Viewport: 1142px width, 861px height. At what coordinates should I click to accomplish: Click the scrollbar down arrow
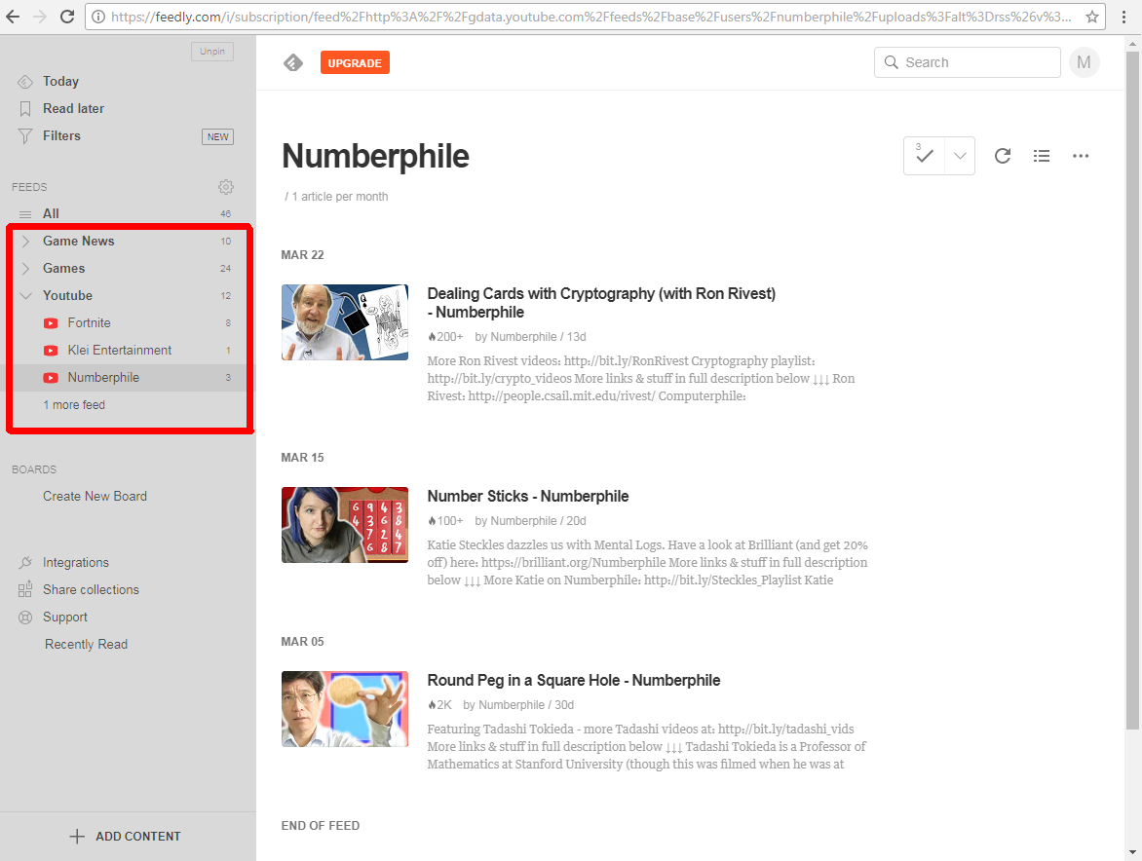[1132, 852]
